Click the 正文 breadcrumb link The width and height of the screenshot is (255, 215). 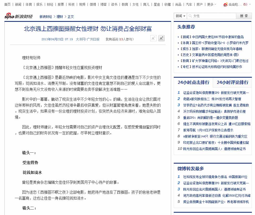point(71,17)
